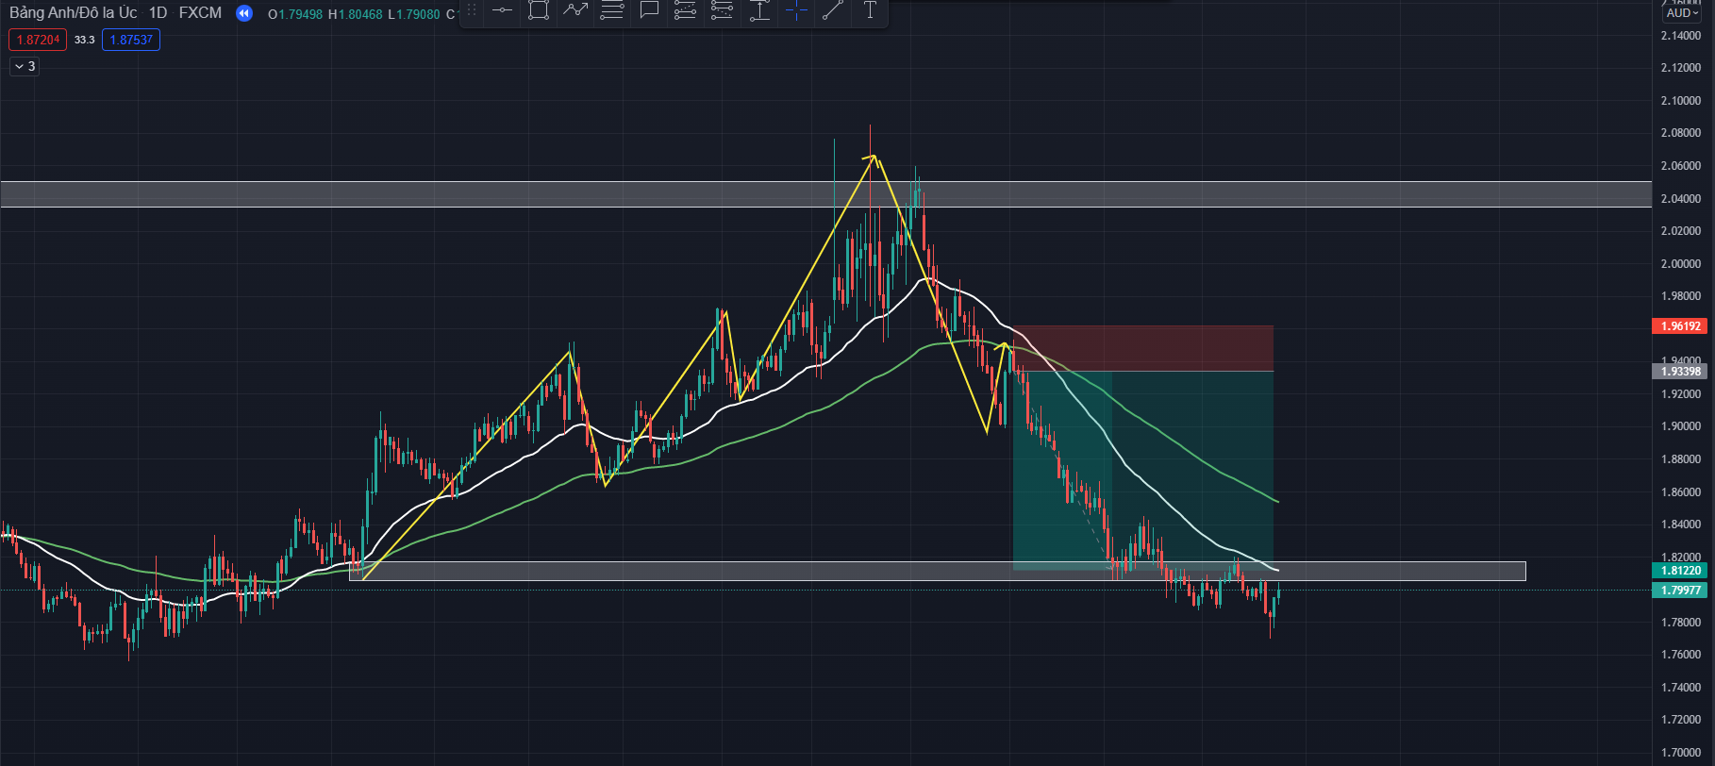Click the blue bar replay icon
Screen dimensions: 1715x766
[244, 13]
